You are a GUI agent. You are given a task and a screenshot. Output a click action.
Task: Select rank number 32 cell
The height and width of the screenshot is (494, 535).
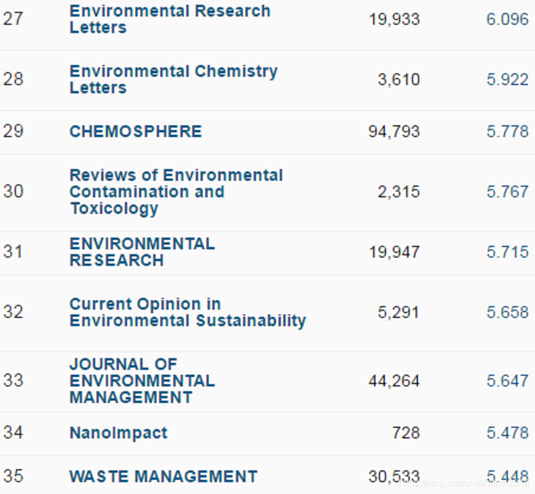(x=14, y=312)
